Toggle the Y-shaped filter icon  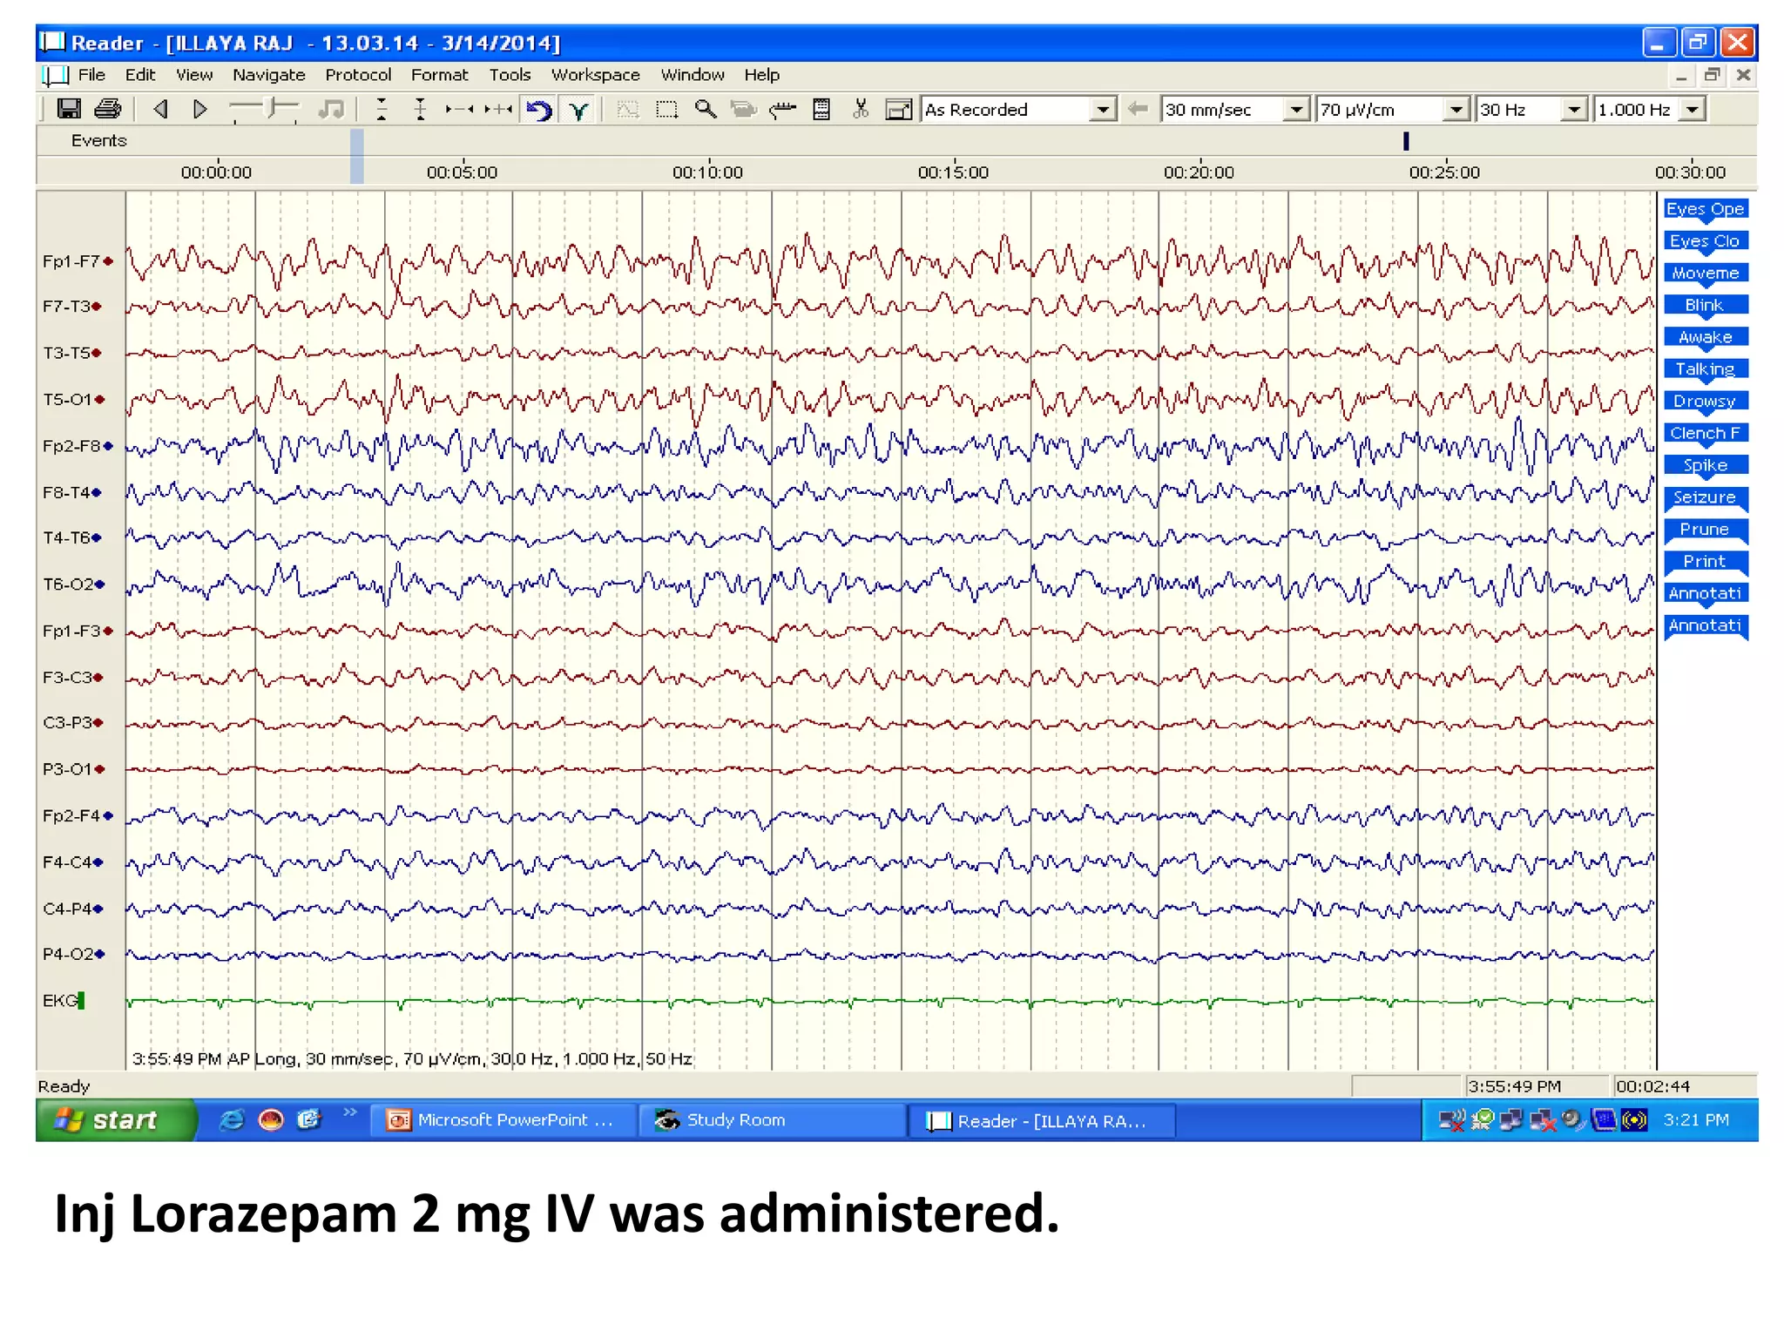coord(579,110)
